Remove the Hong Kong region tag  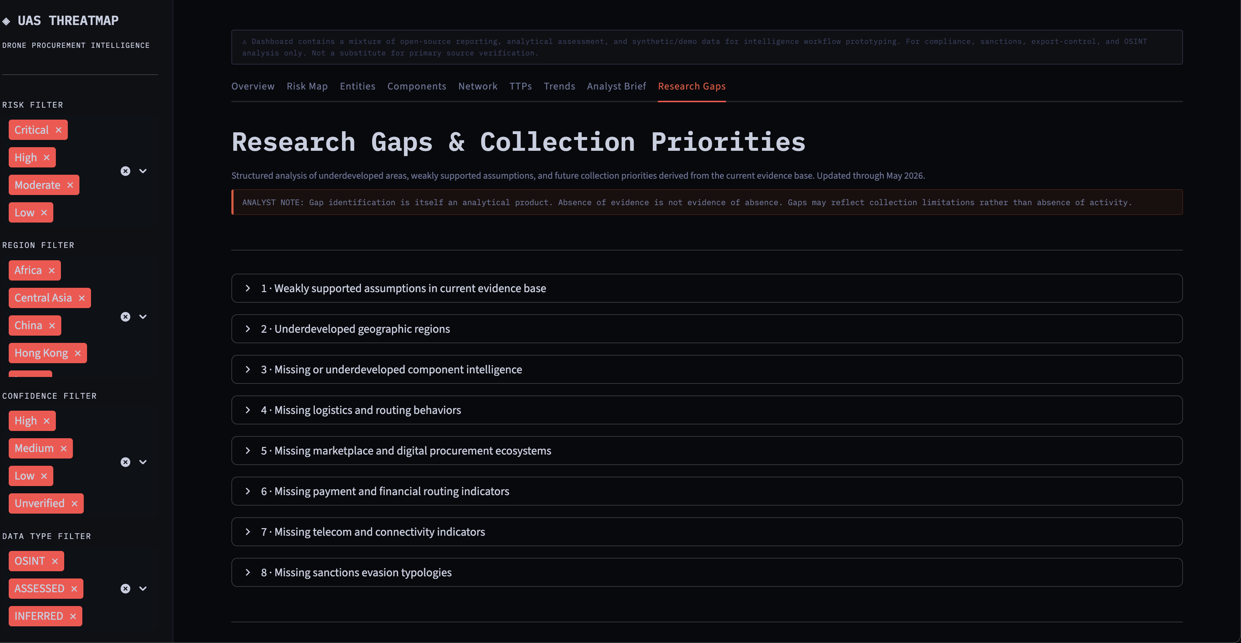pos(78,353)
